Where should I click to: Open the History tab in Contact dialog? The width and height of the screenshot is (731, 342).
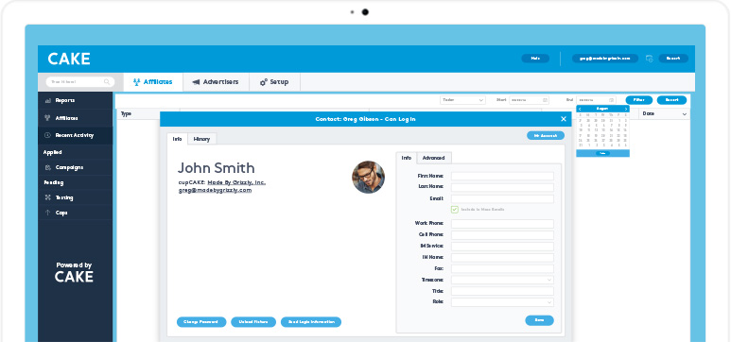coord(201,139)
